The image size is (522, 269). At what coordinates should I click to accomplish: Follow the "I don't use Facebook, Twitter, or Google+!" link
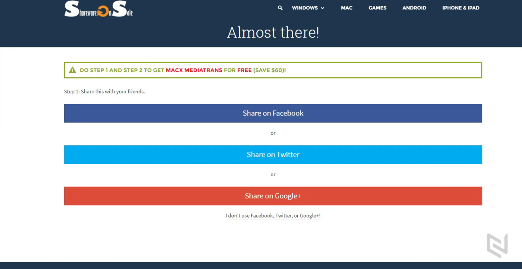pos(273,216)
